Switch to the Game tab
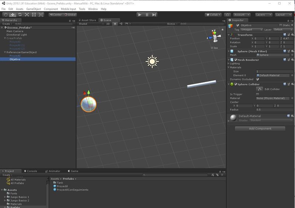Image resolution: width=295 pixels, height=208 pixels. point(73,171)
